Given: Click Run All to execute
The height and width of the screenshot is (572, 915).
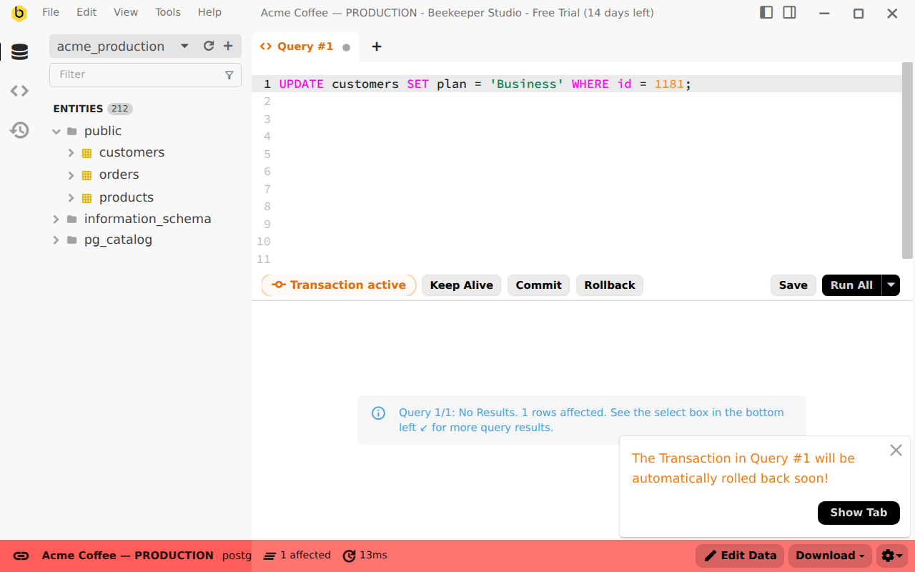Looking at the screenshot, I should [851, 285].
